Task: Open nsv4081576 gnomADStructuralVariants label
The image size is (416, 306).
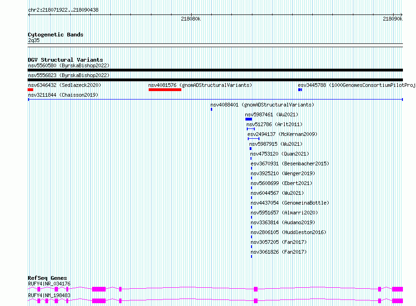Action: pos(200,85)
